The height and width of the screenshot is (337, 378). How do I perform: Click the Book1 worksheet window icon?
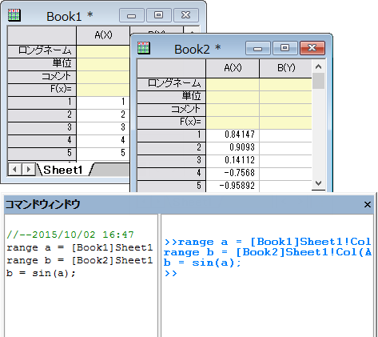(x=14, y=15)
